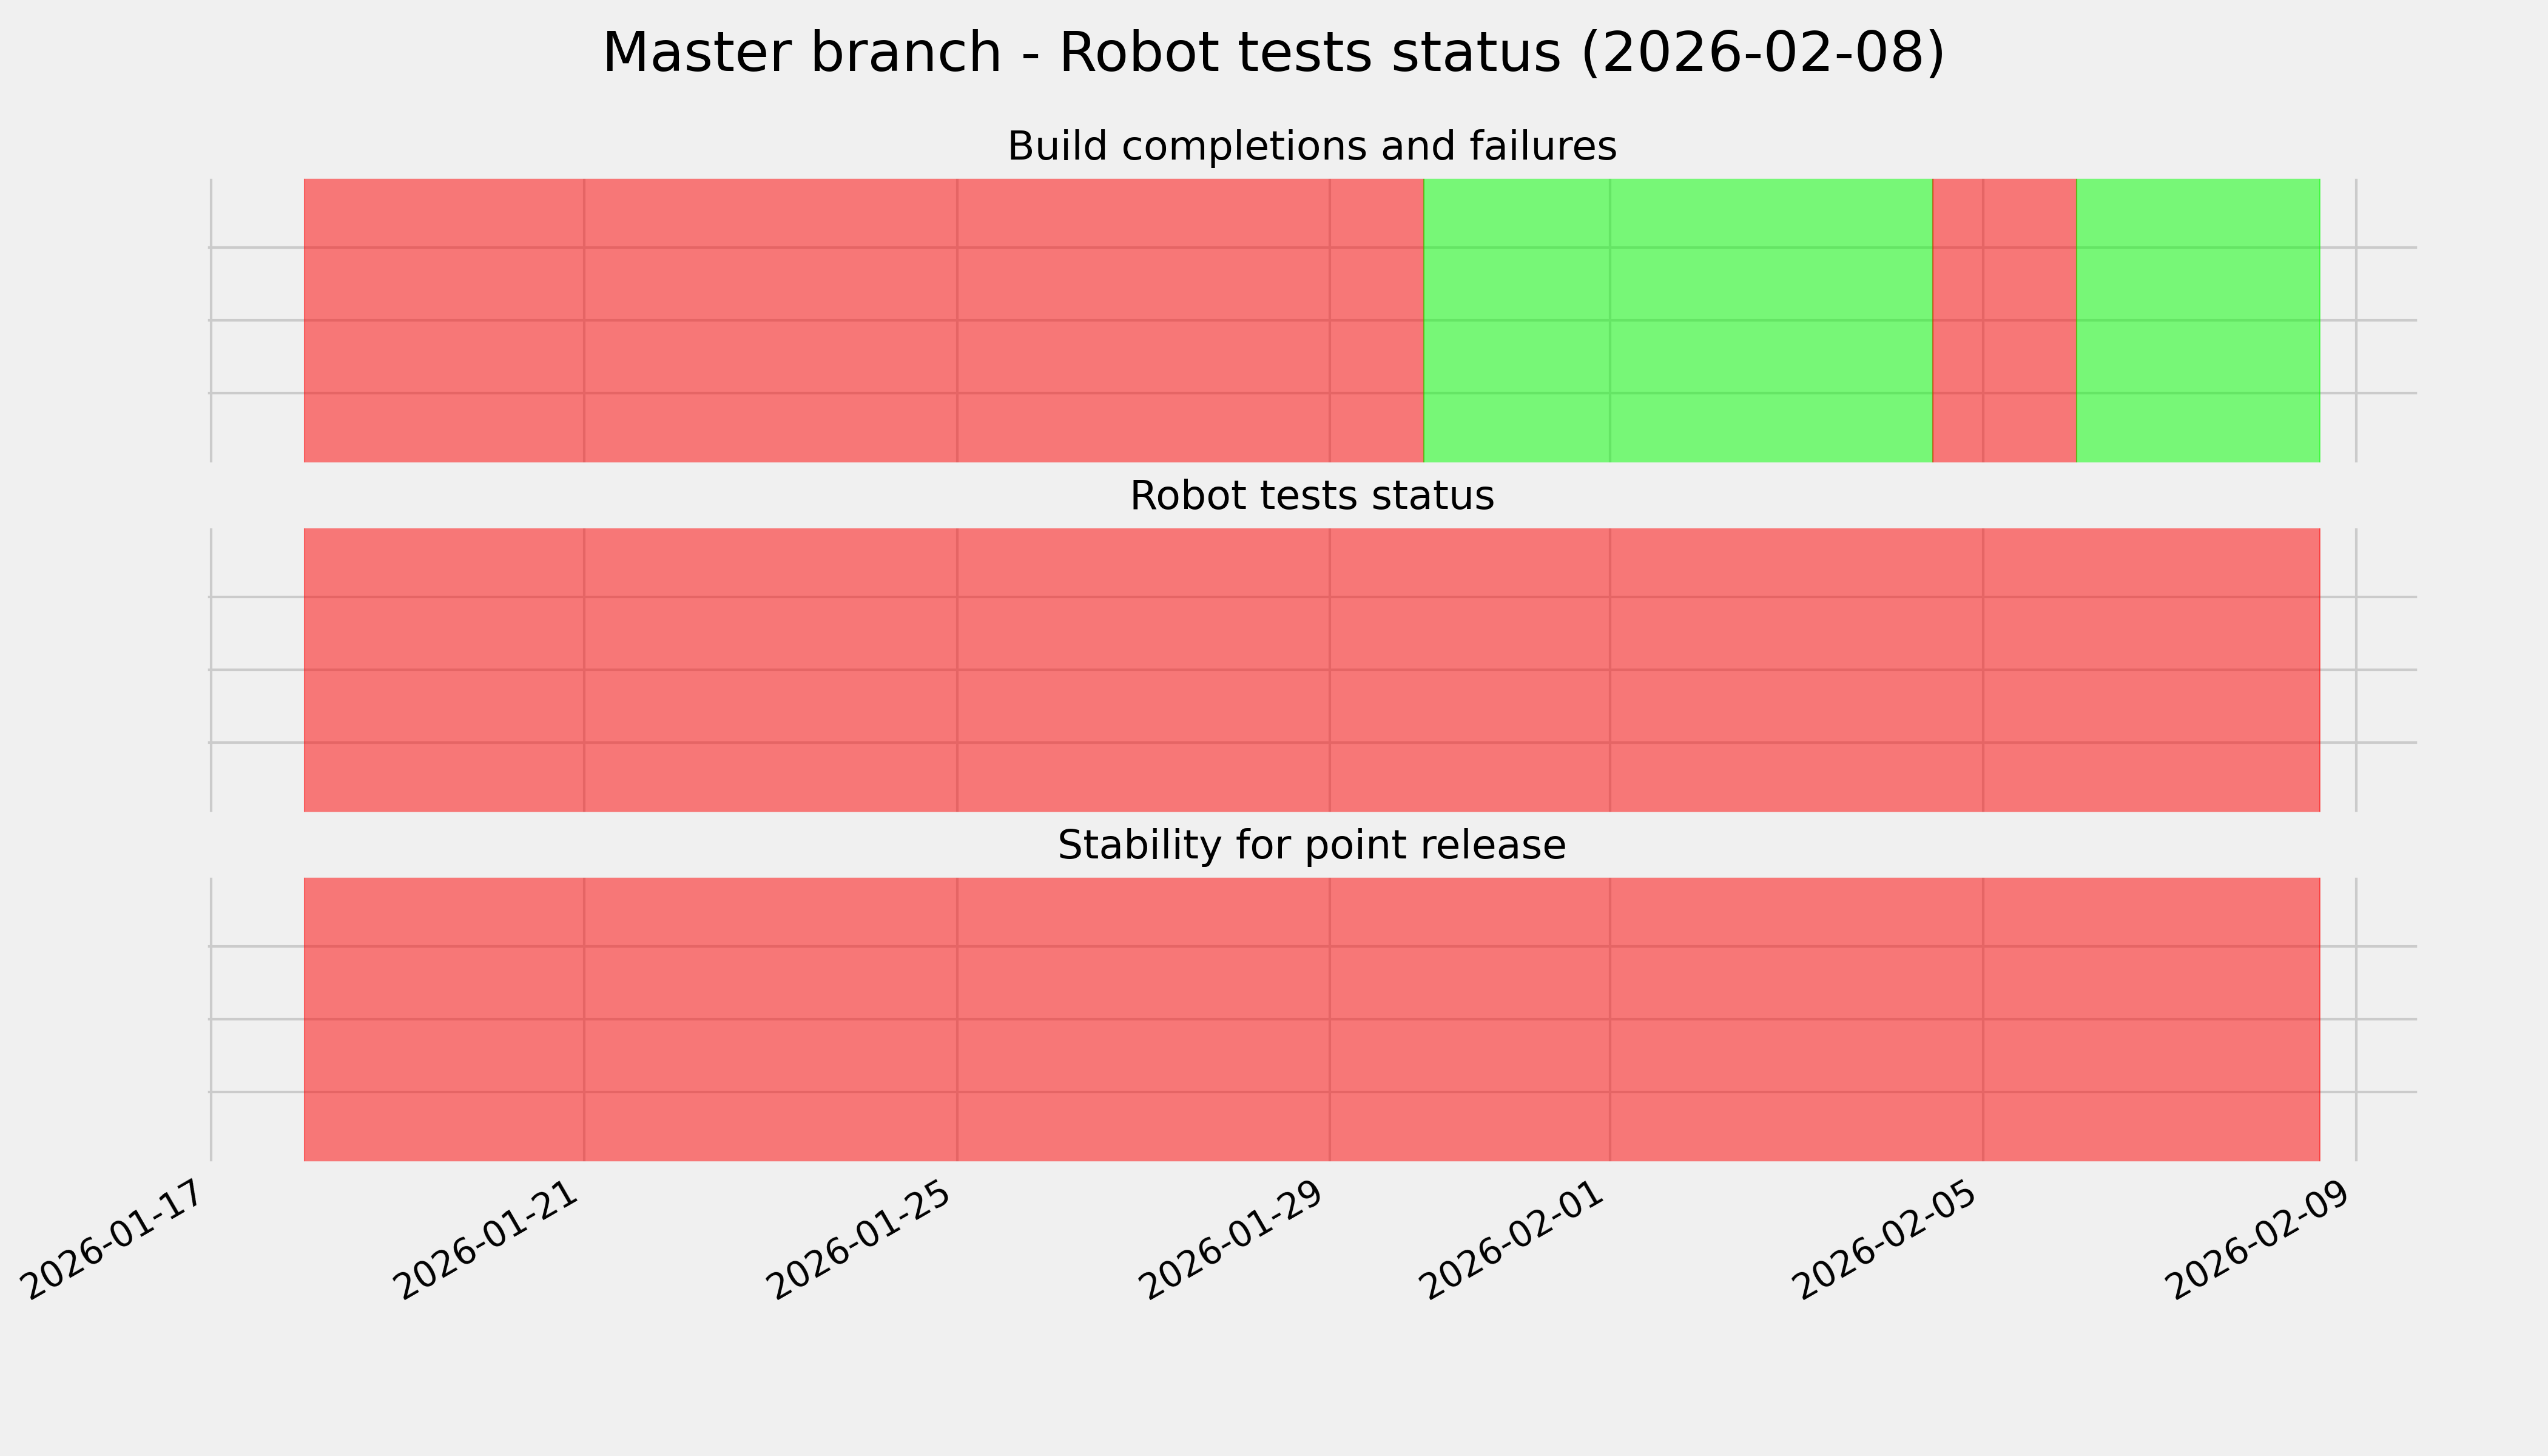Click the main title "Master branch - Robot tests status"
The image size is (2548, 1456).
(x=1273, y=53)
